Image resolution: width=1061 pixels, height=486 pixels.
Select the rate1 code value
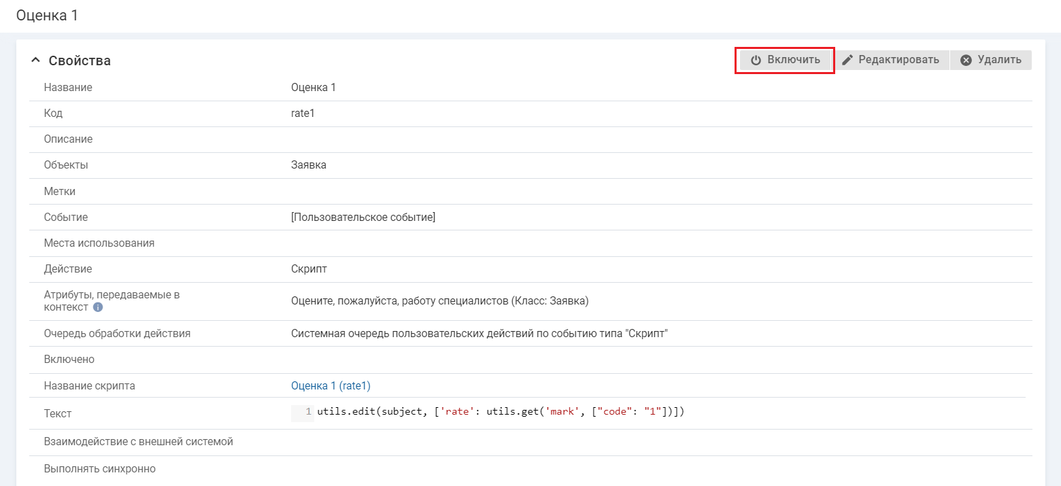tap(303, 114)
